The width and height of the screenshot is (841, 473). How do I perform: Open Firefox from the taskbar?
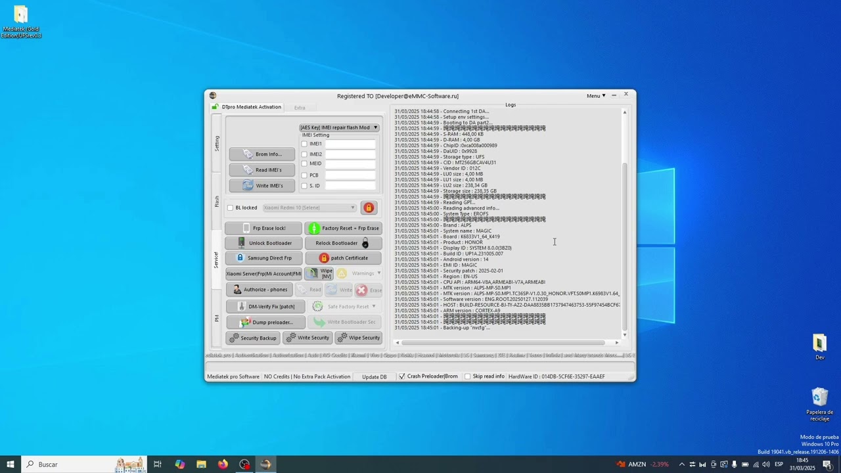[x=223, y=464]
